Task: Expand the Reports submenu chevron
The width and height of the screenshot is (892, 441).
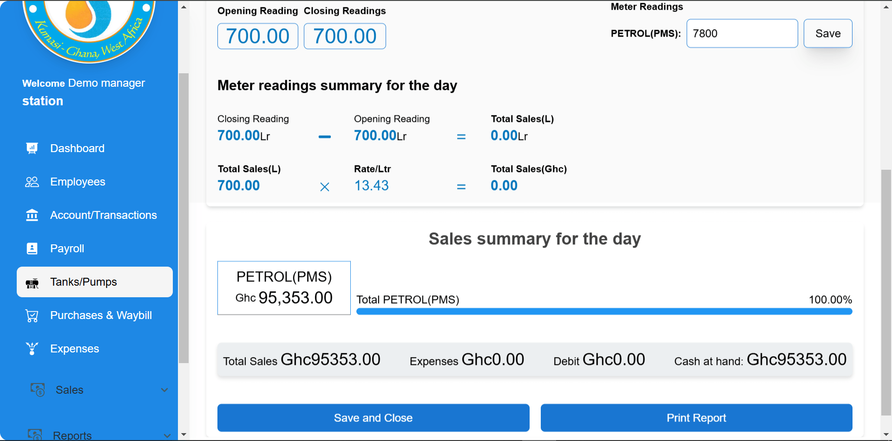Action: pos(167,436)
